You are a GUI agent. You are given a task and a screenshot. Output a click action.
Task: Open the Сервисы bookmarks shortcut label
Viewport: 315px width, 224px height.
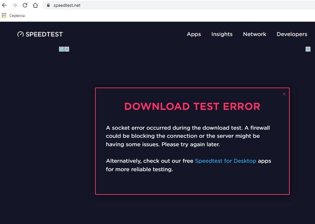click(17, 15)
